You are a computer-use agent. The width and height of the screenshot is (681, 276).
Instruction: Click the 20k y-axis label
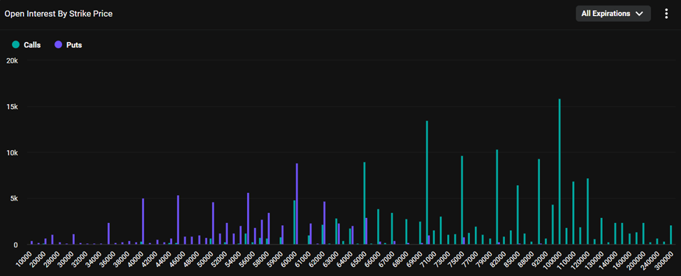(x=13, y=61)
